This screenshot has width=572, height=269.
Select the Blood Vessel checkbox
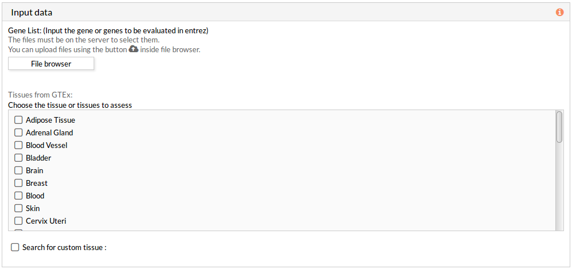[x=18, y=145]
